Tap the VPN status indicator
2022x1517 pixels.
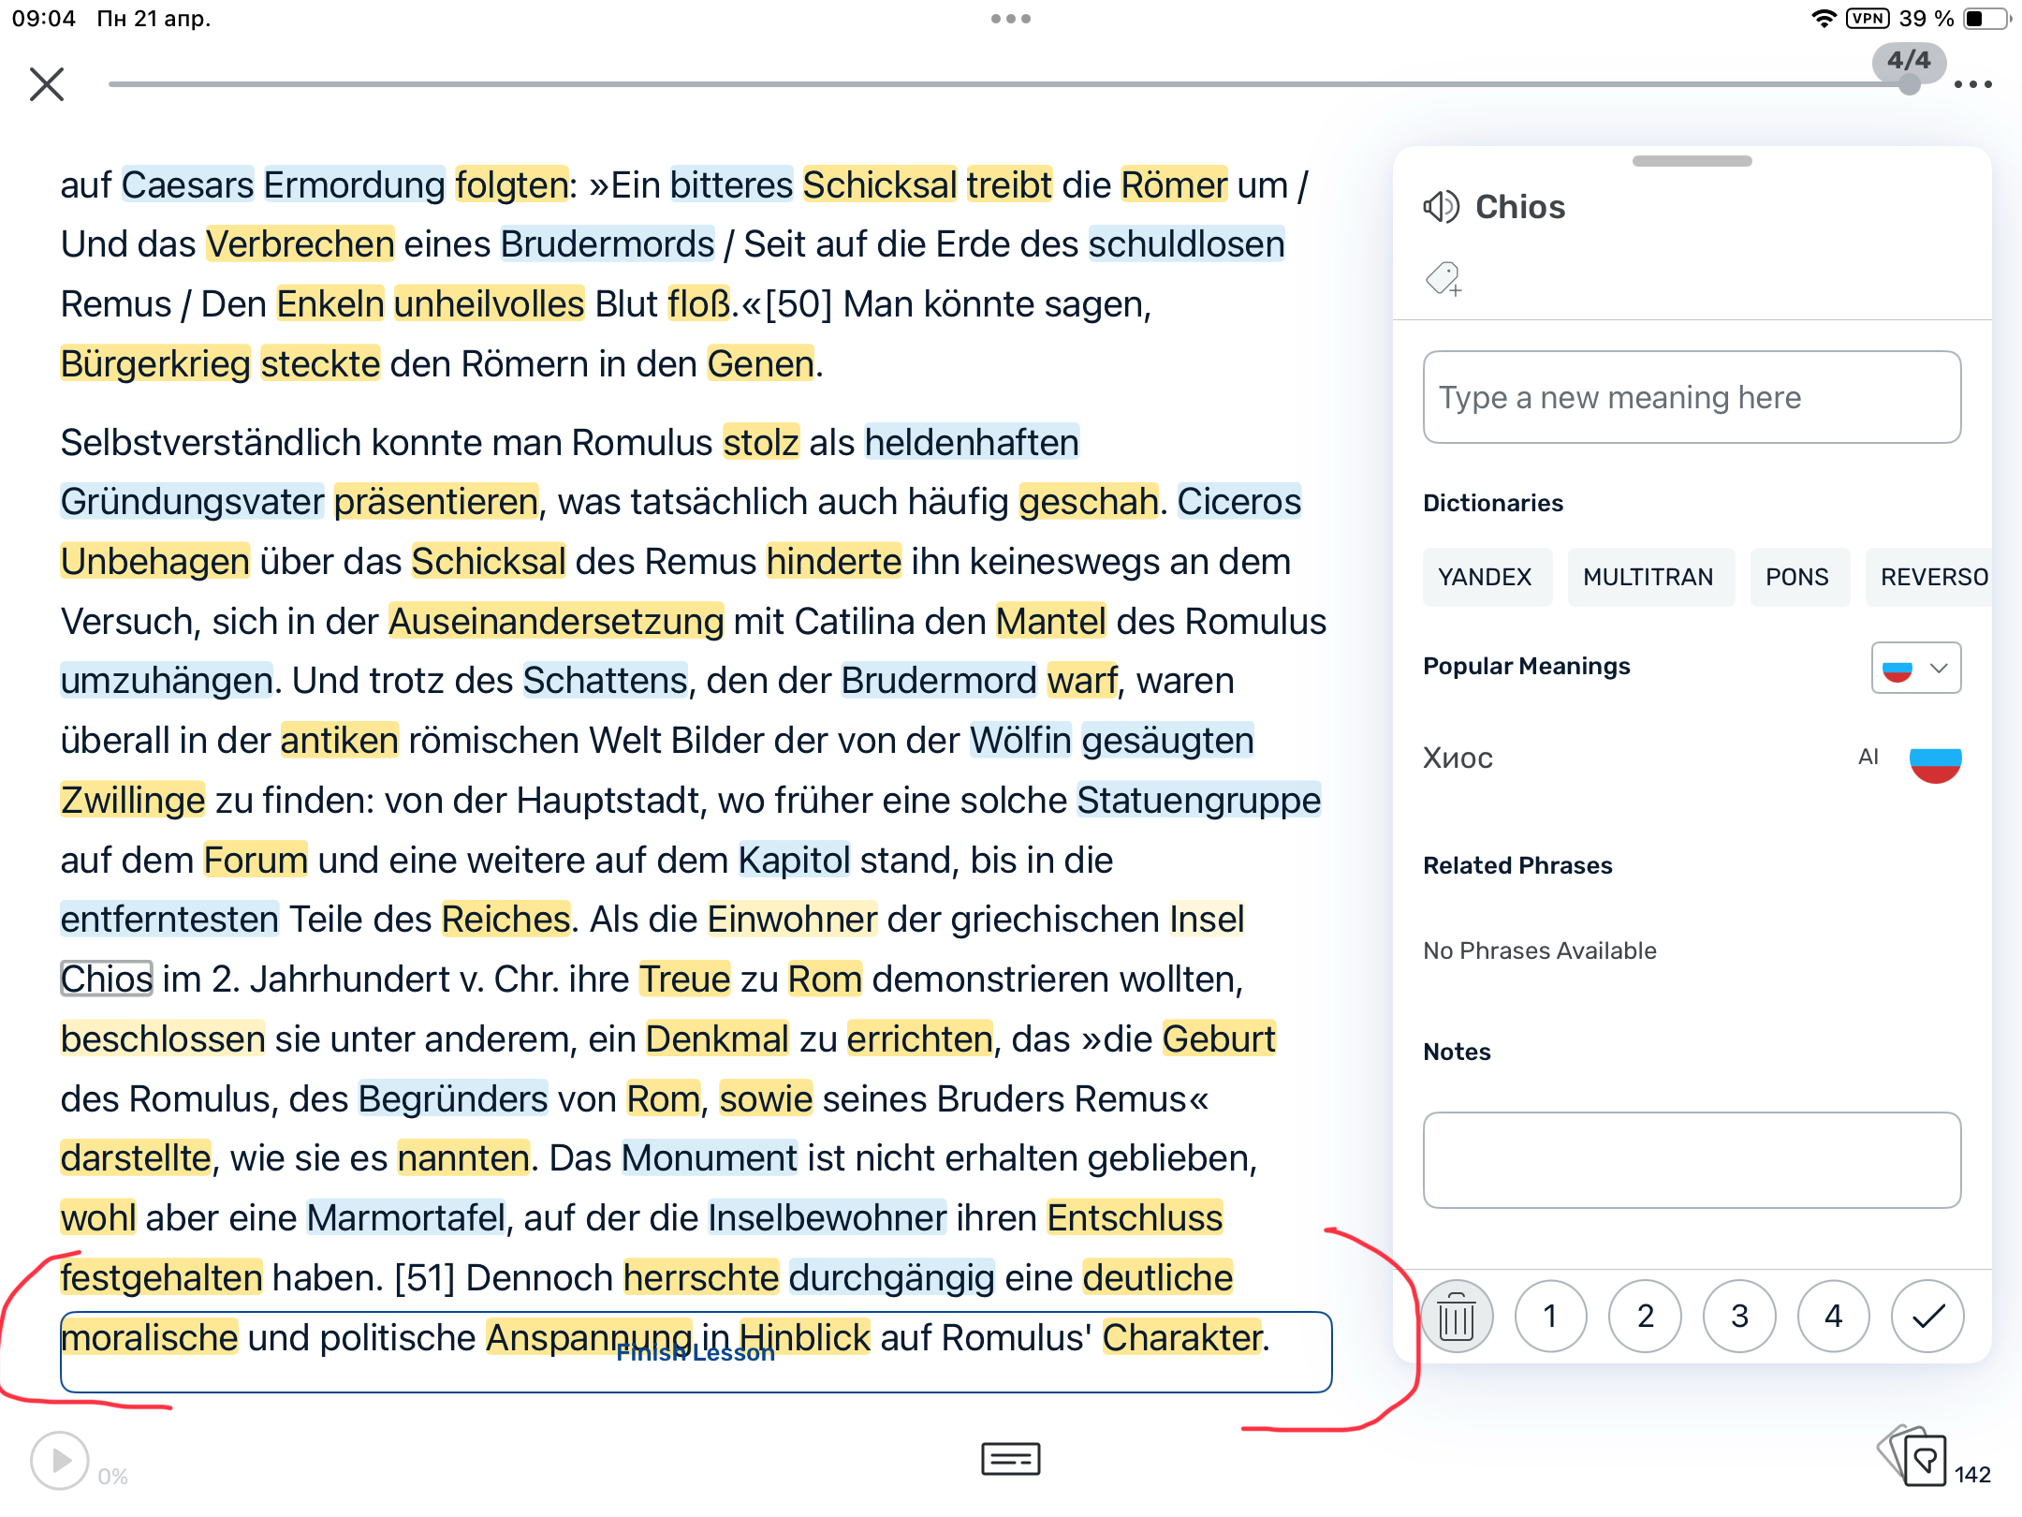click(1868, 18)
